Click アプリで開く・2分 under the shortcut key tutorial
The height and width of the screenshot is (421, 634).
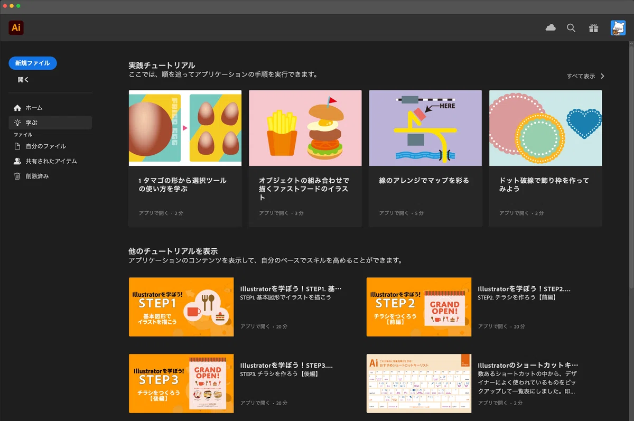pos(500,403)
